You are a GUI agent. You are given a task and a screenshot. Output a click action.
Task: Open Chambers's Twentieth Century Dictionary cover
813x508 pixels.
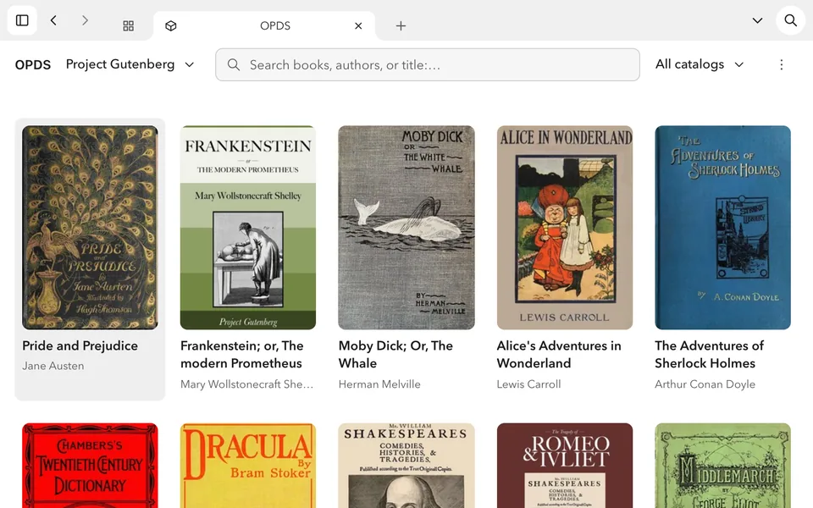click(90, 466)
